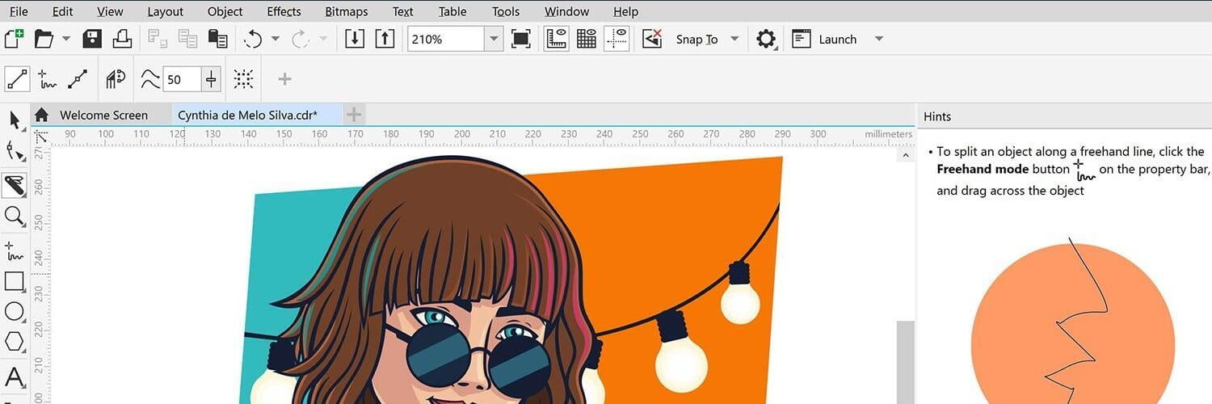Open the Edit menu
1212x404 pixels.
[x=62, y=11]
